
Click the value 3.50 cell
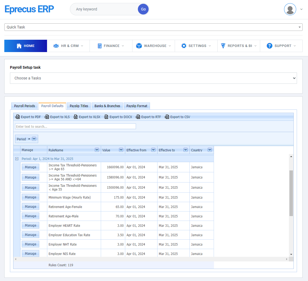pyautogui.click(x=113, y=235)
